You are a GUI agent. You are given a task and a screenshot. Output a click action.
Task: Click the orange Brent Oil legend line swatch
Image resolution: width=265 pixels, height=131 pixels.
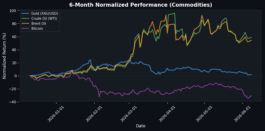[25, 23]
